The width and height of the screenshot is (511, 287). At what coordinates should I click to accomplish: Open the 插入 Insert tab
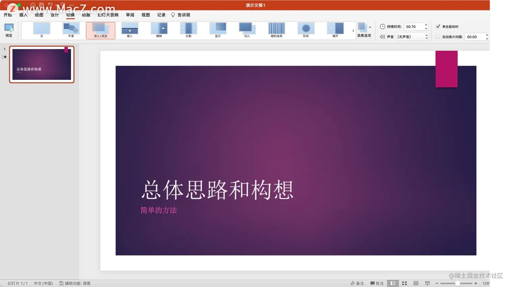[23, 15]
